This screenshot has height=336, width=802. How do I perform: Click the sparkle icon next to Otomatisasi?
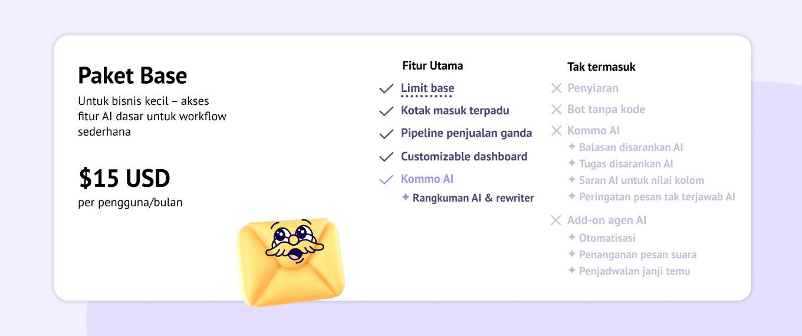pos(571,238)
